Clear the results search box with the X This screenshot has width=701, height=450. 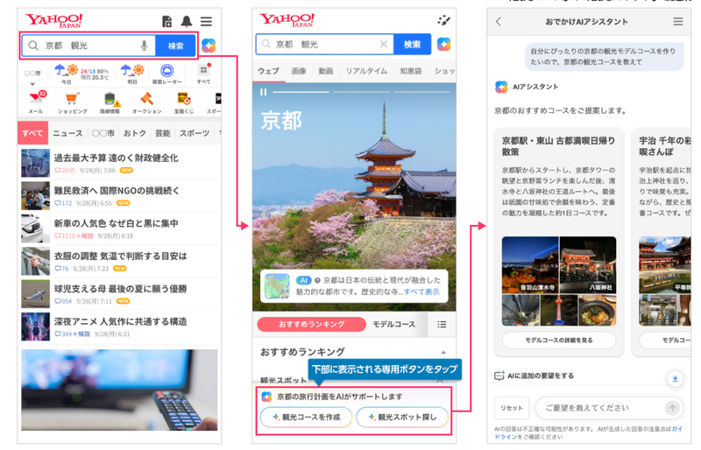tap(384, 45)
